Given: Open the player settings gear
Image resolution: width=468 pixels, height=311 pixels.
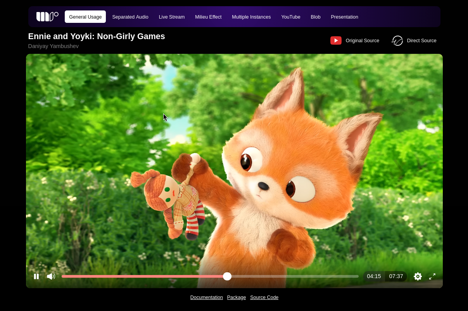Looking at the screenshot, I should point(418,276).
